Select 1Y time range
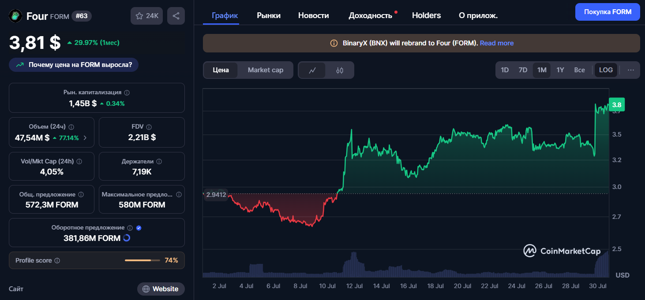Viewport: 645px width, 300px height. (x=560, y=70)
